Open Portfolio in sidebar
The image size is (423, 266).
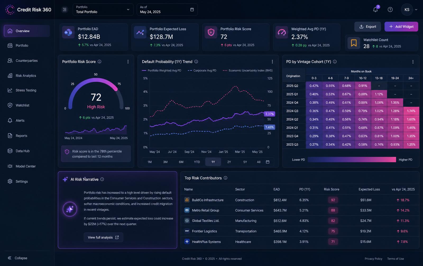27,45
